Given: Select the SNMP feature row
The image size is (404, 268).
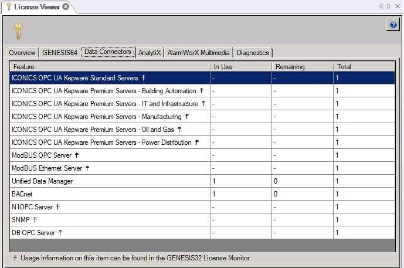Looking at the screenshot, I should point(110,220).
